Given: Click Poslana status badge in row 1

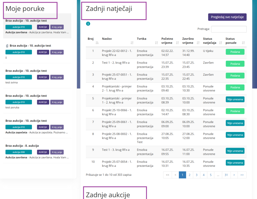Looking at the screenshot, I should click(235, 52).
